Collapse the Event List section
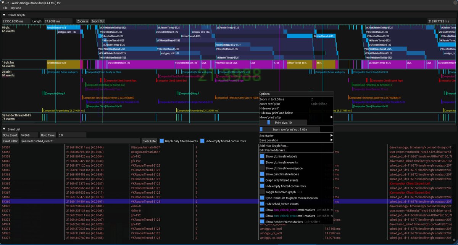 [x=4, y=129]
